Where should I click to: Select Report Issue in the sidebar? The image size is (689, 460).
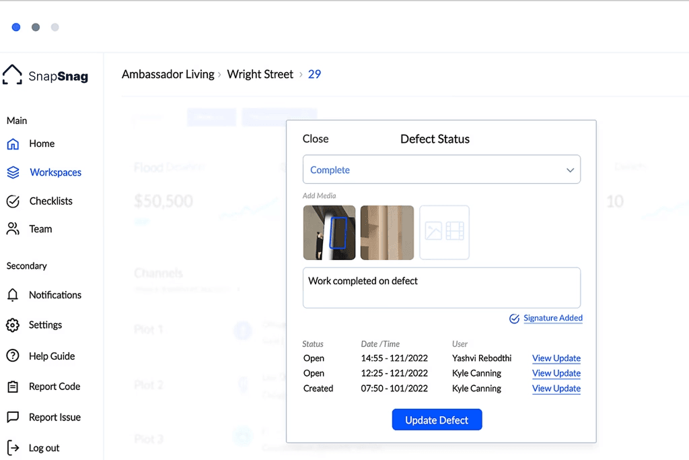pyautogui.click(x=54, y=418)
